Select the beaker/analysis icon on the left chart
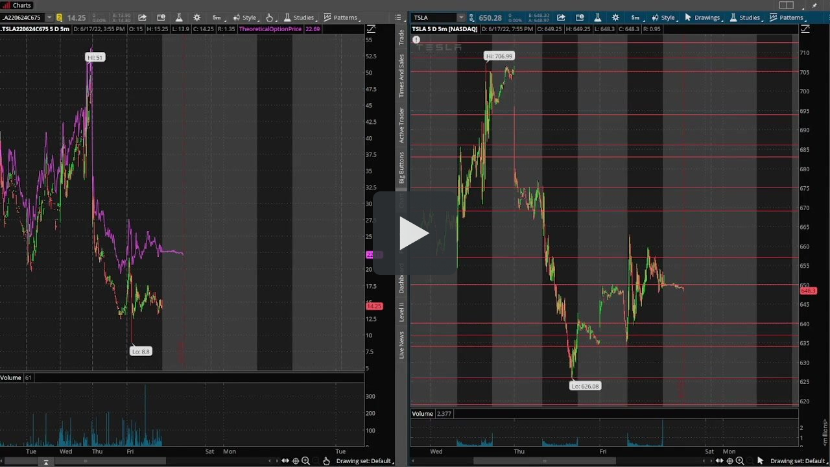Viewport: 830px width, 467px height. point(180,18)
